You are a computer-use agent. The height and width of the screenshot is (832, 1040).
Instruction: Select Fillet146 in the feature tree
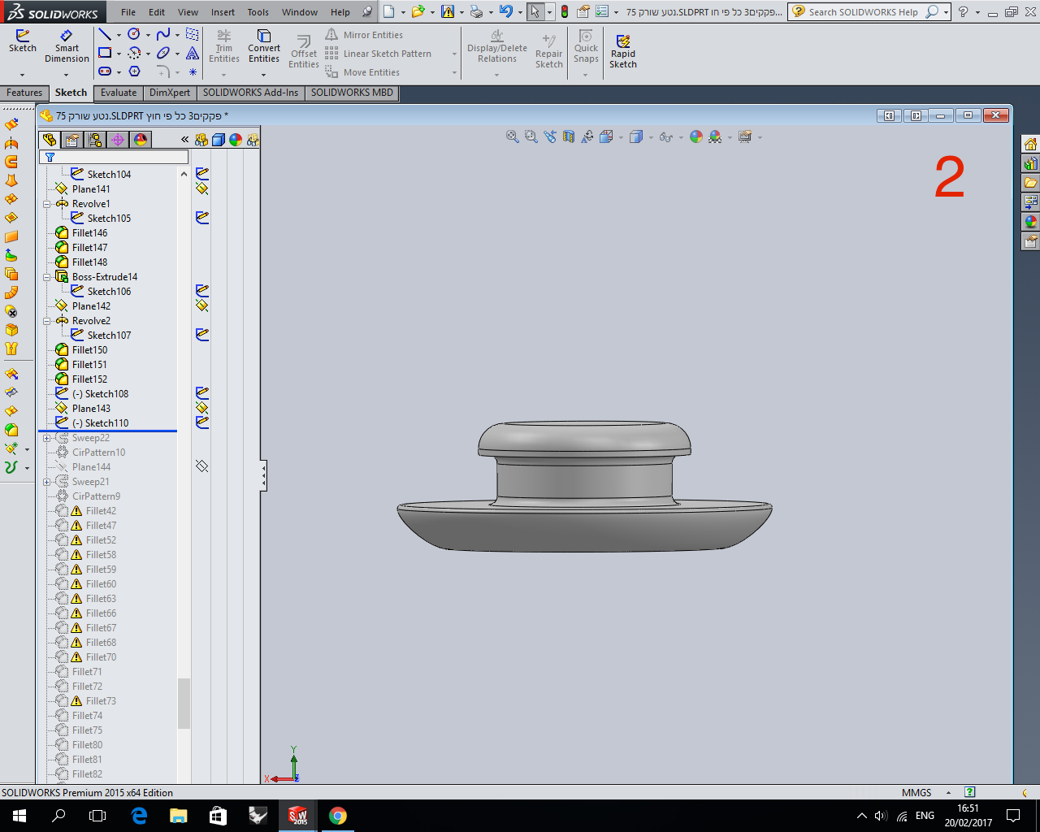pos(89,233)
